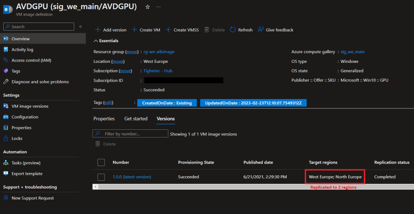
Task: Open the Locks settings icon
Action: coord(6,138)
